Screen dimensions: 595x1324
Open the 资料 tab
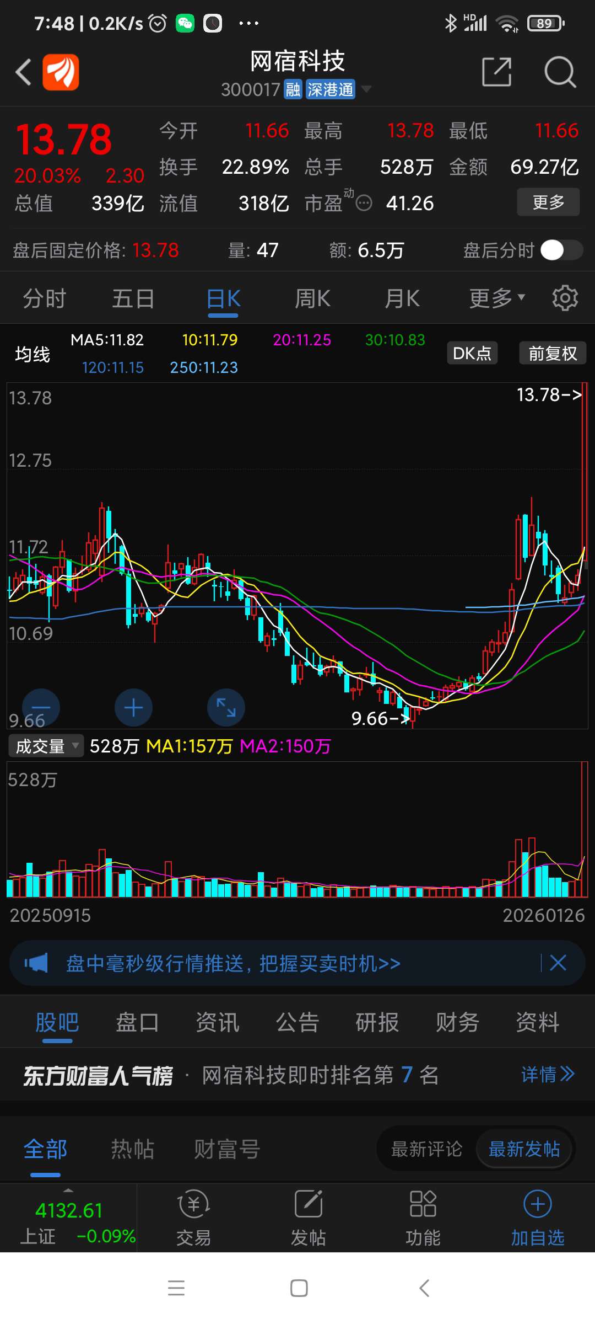pos(538,1022)
